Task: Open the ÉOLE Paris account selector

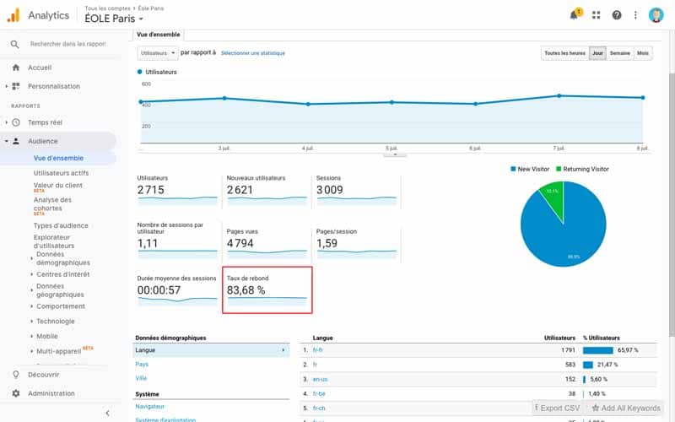Action: click(114, 19)
